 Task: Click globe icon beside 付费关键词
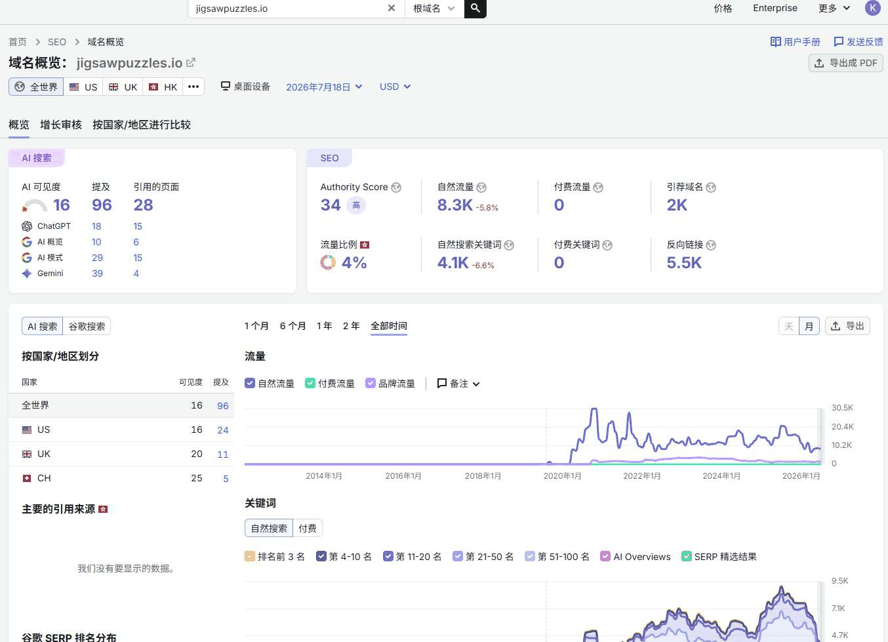607,245
